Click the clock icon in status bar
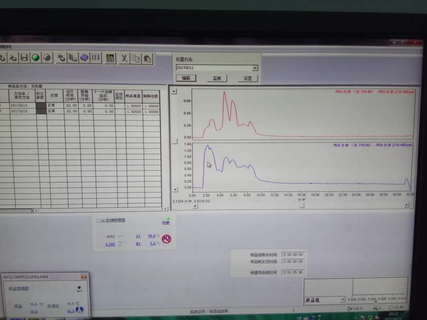Image resolution: width=427 pixels, height=320 pixels. pos(391,308)
